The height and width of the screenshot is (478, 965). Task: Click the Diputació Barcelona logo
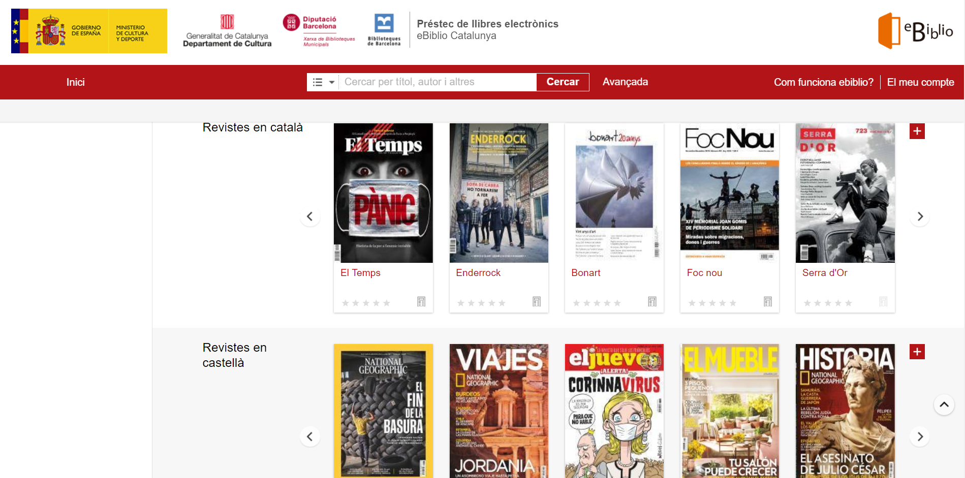pos(319,30)
